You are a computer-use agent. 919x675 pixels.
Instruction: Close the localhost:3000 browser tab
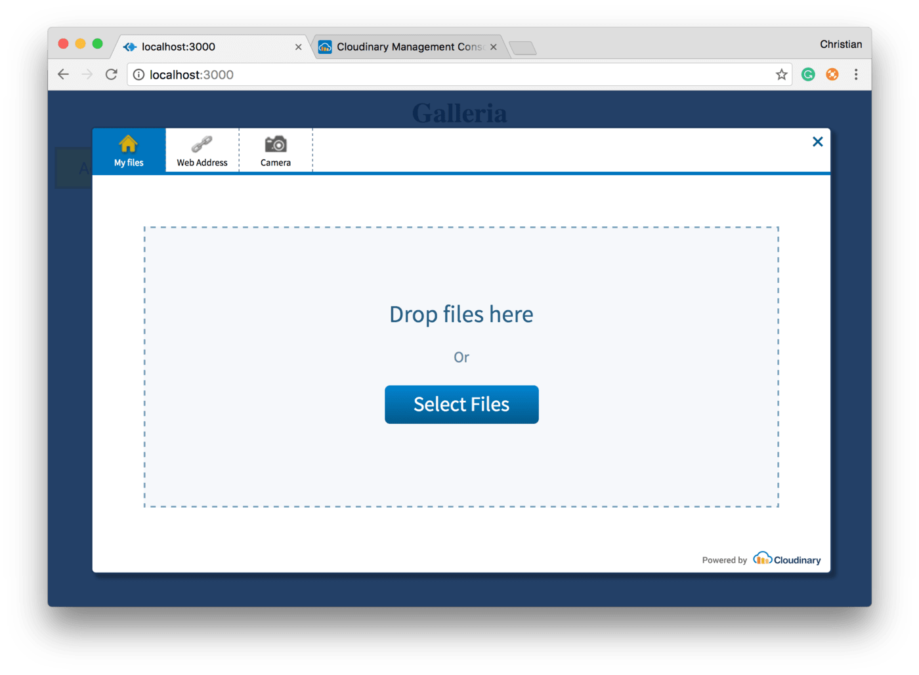point(298,47)
